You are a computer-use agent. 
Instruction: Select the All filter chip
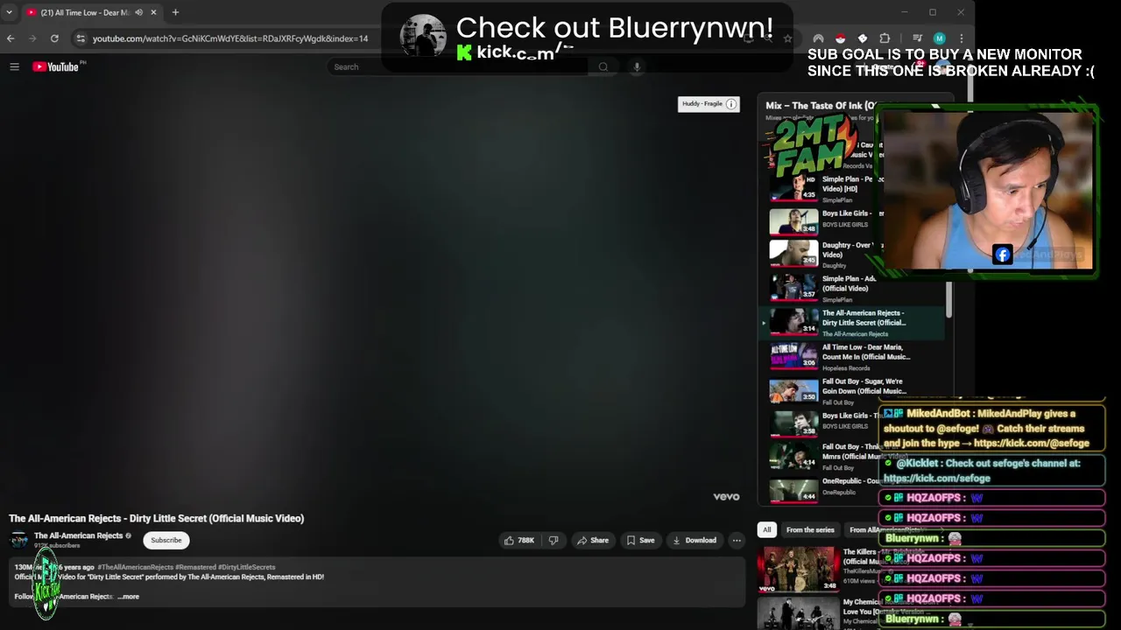pos(766,529)
